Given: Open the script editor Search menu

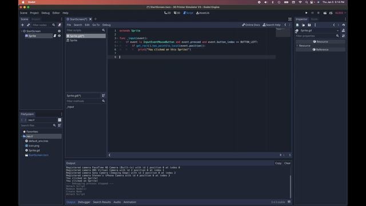Looking at the screenshot, I should tap(78, 25).
